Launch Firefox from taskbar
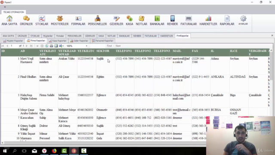This screenshot has width=275, height=155. (x=54, y=151)
